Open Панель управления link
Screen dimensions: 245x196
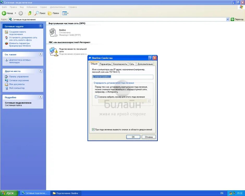click(19, 77)
